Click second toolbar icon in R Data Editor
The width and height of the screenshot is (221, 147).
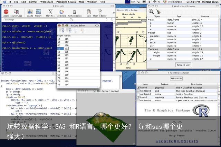[69, 31]
